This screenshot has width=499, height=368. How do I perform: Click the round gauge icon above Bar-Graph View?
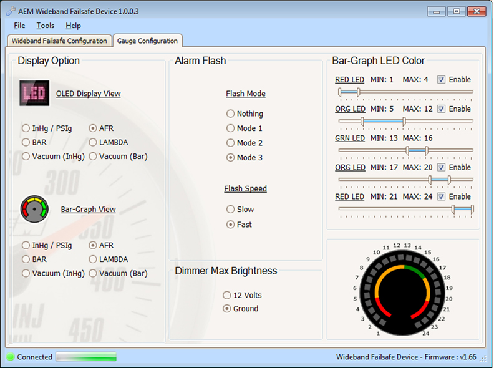(x=34, y=209)
